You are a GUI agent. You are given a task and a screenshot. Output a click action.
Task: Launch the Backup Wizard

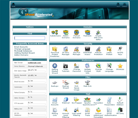(x=66, y=83)
